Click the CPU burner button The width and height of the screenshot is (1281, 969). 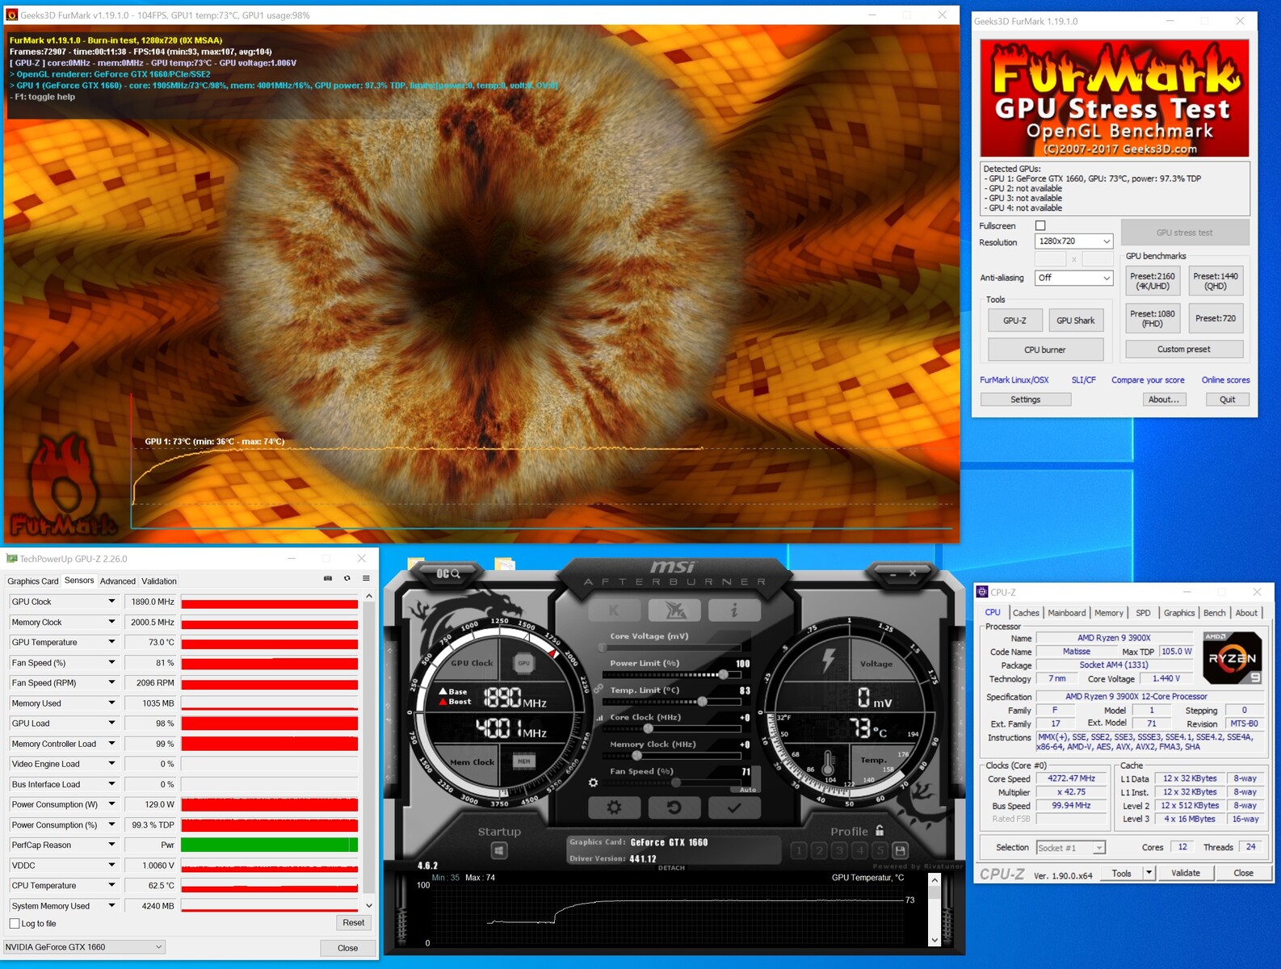1045,350
